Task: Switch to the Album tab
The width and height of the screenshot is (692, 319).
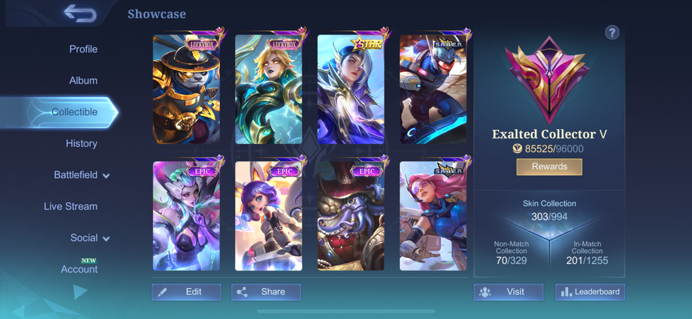Action: tap(83, 81)
